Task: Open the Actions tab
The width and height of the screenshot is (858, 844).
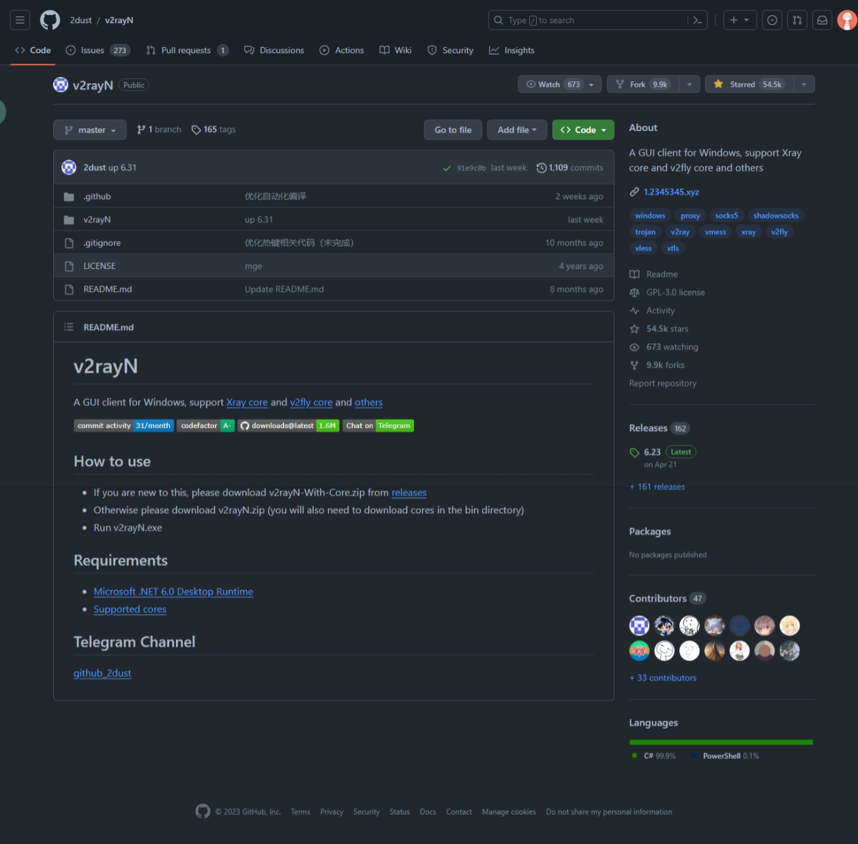Action: (x=342, y=50)
